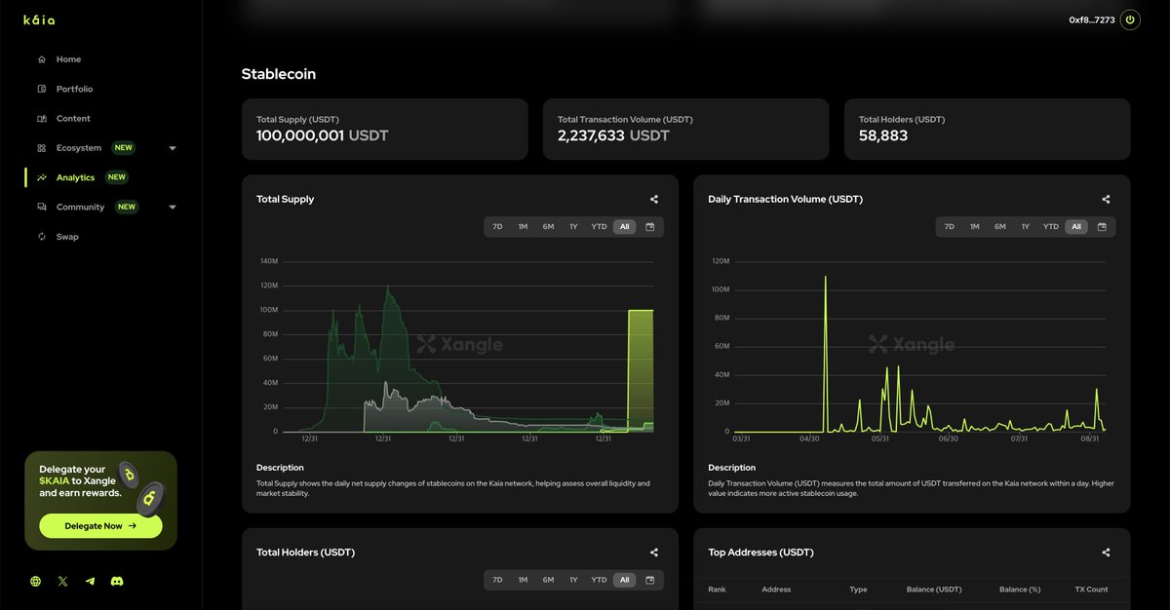Select All range for Daily Transaction Volume
The height and width of the screenshot is (610, 1170).
[x=1076, y=226]
